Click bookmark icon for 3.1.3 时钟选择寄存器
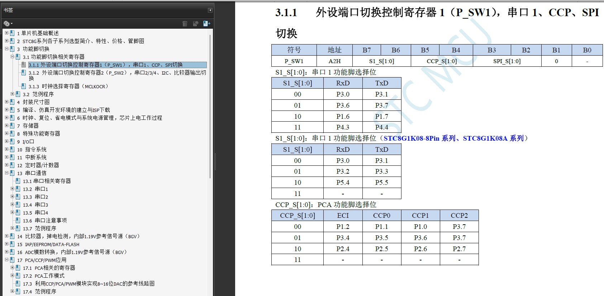 (x=24, y=86)
